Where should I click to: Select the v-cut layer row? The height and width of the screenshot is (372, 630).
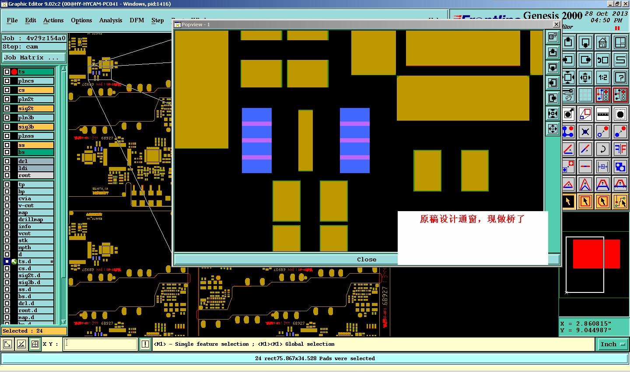[x=36, y=205]
